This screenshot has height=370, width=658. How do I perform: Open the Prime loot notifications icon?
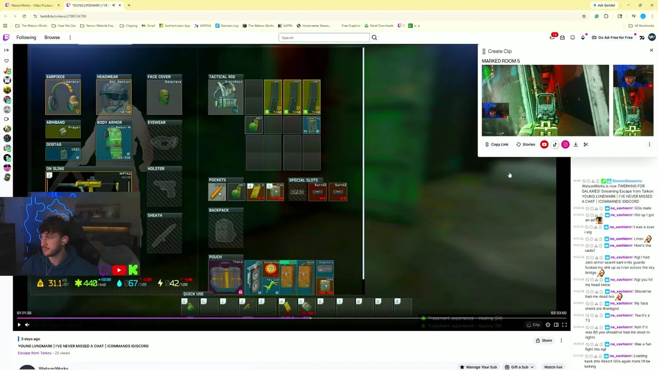click(x=552, y=38)
